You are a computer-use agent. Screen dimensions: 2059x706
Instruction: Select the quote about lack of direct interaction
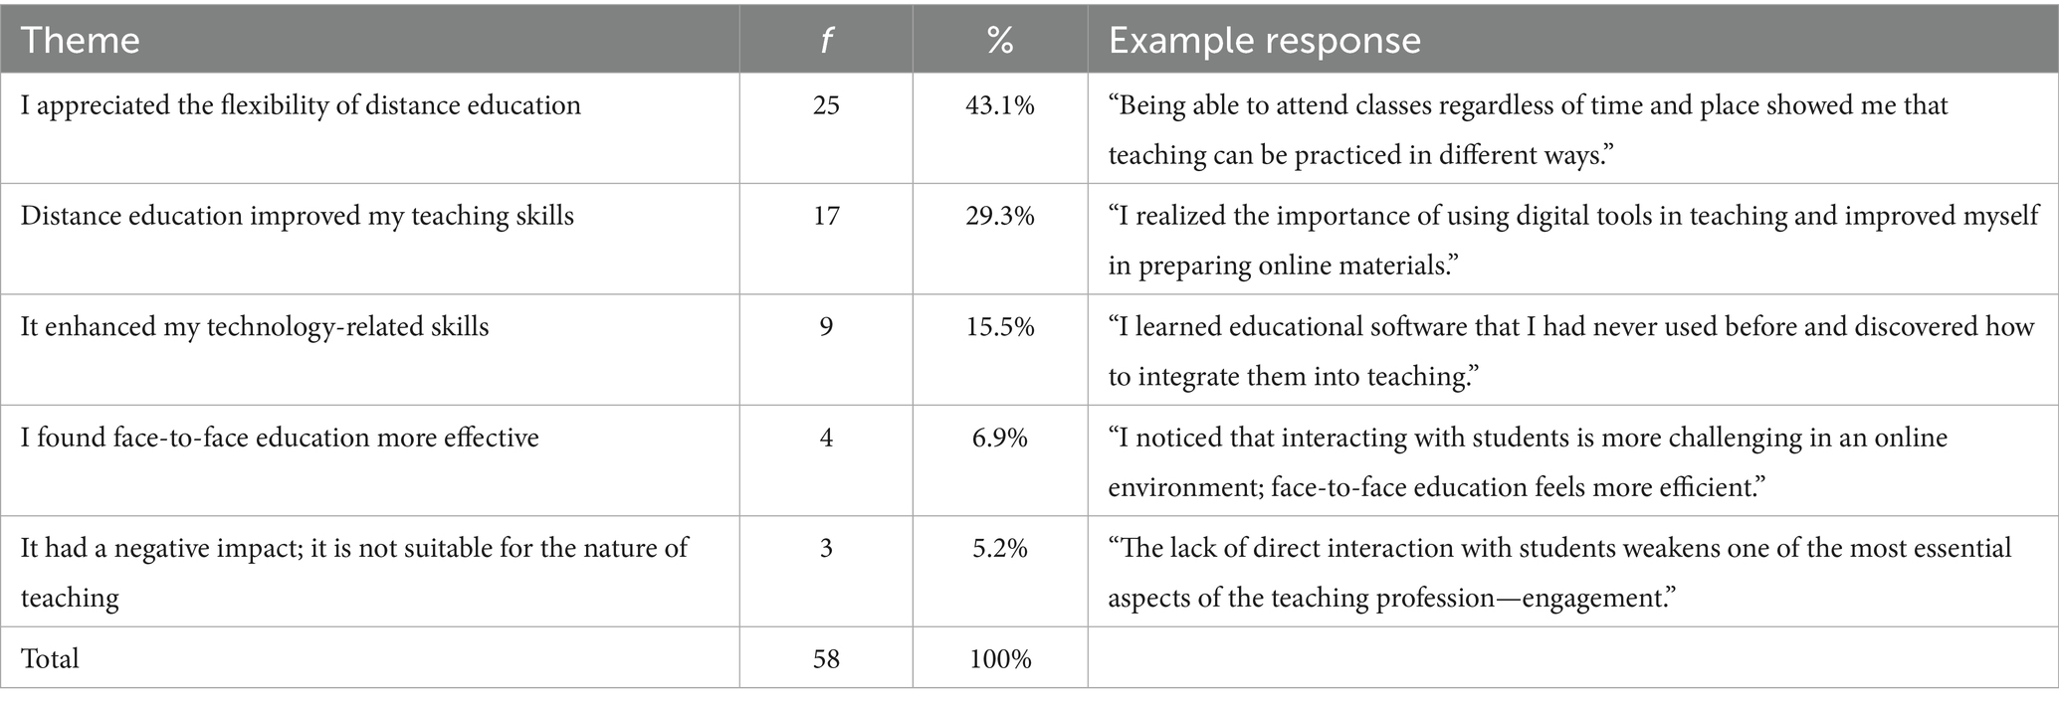(1559, 572)
